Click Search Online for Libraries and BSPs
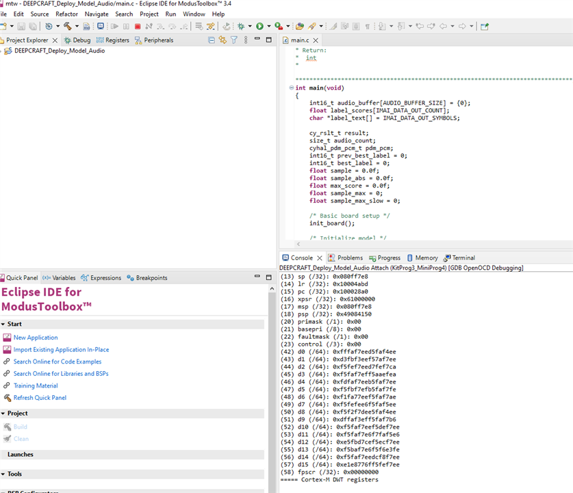 (61, 374)
